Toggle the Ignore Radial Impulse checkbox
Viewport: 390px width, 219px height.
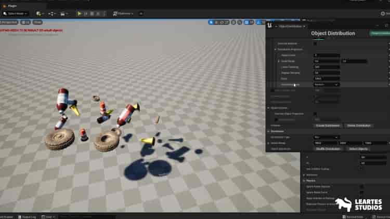point(361,186)
